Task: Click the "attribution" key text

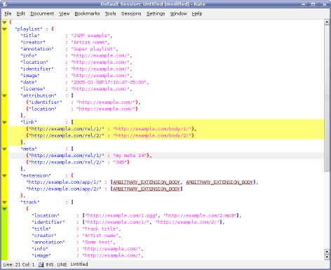Action: pos(39,95)
